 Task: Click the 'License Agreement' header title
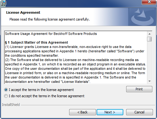(23, 12)
